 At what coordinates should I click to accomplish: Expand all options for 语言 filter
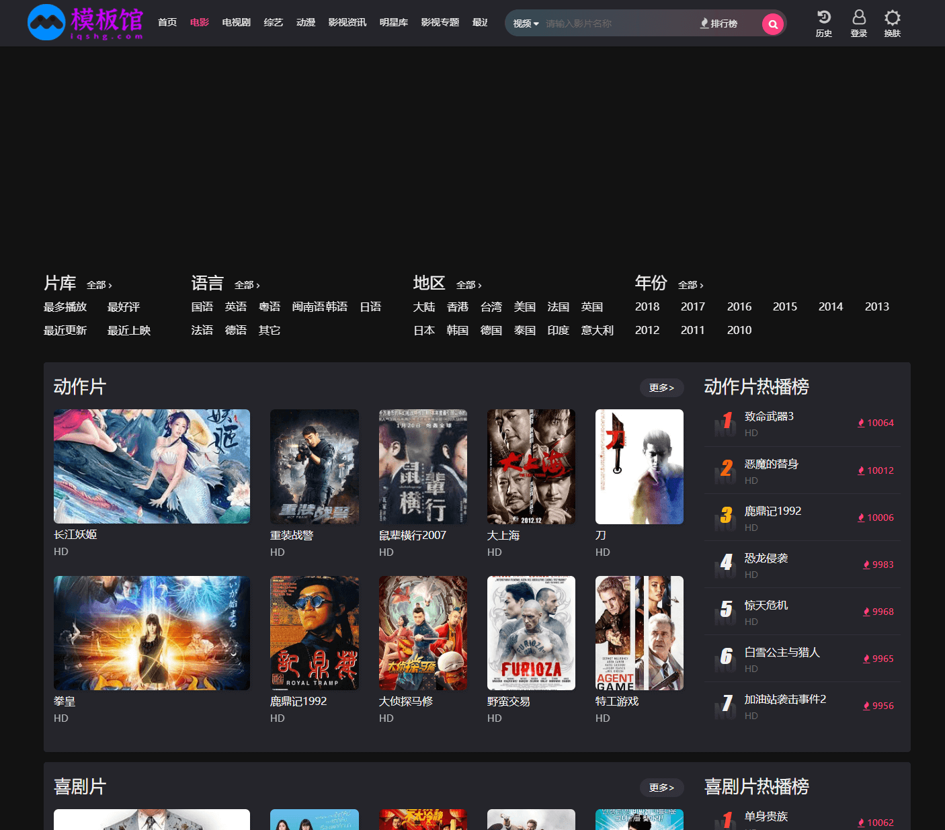[247, 285]
